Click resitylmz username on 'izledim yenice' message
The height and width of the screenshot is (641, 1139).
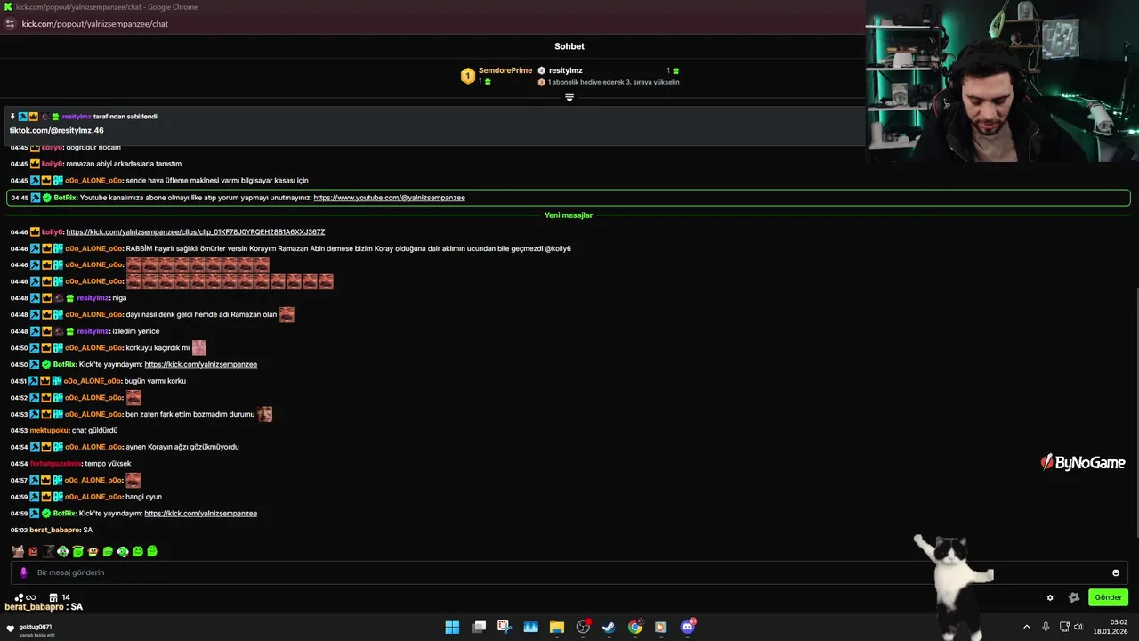[93, 331]
